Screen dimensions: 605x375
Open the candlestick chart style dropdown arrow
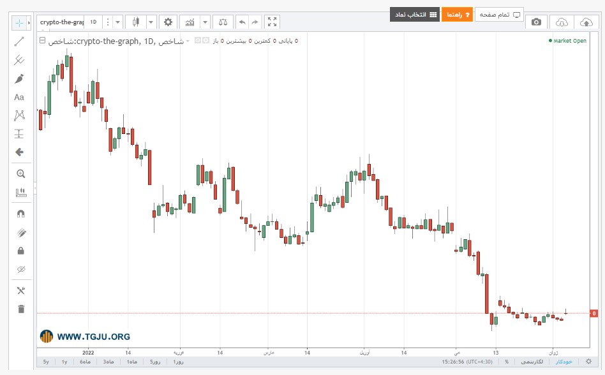(x=151, y=22)
